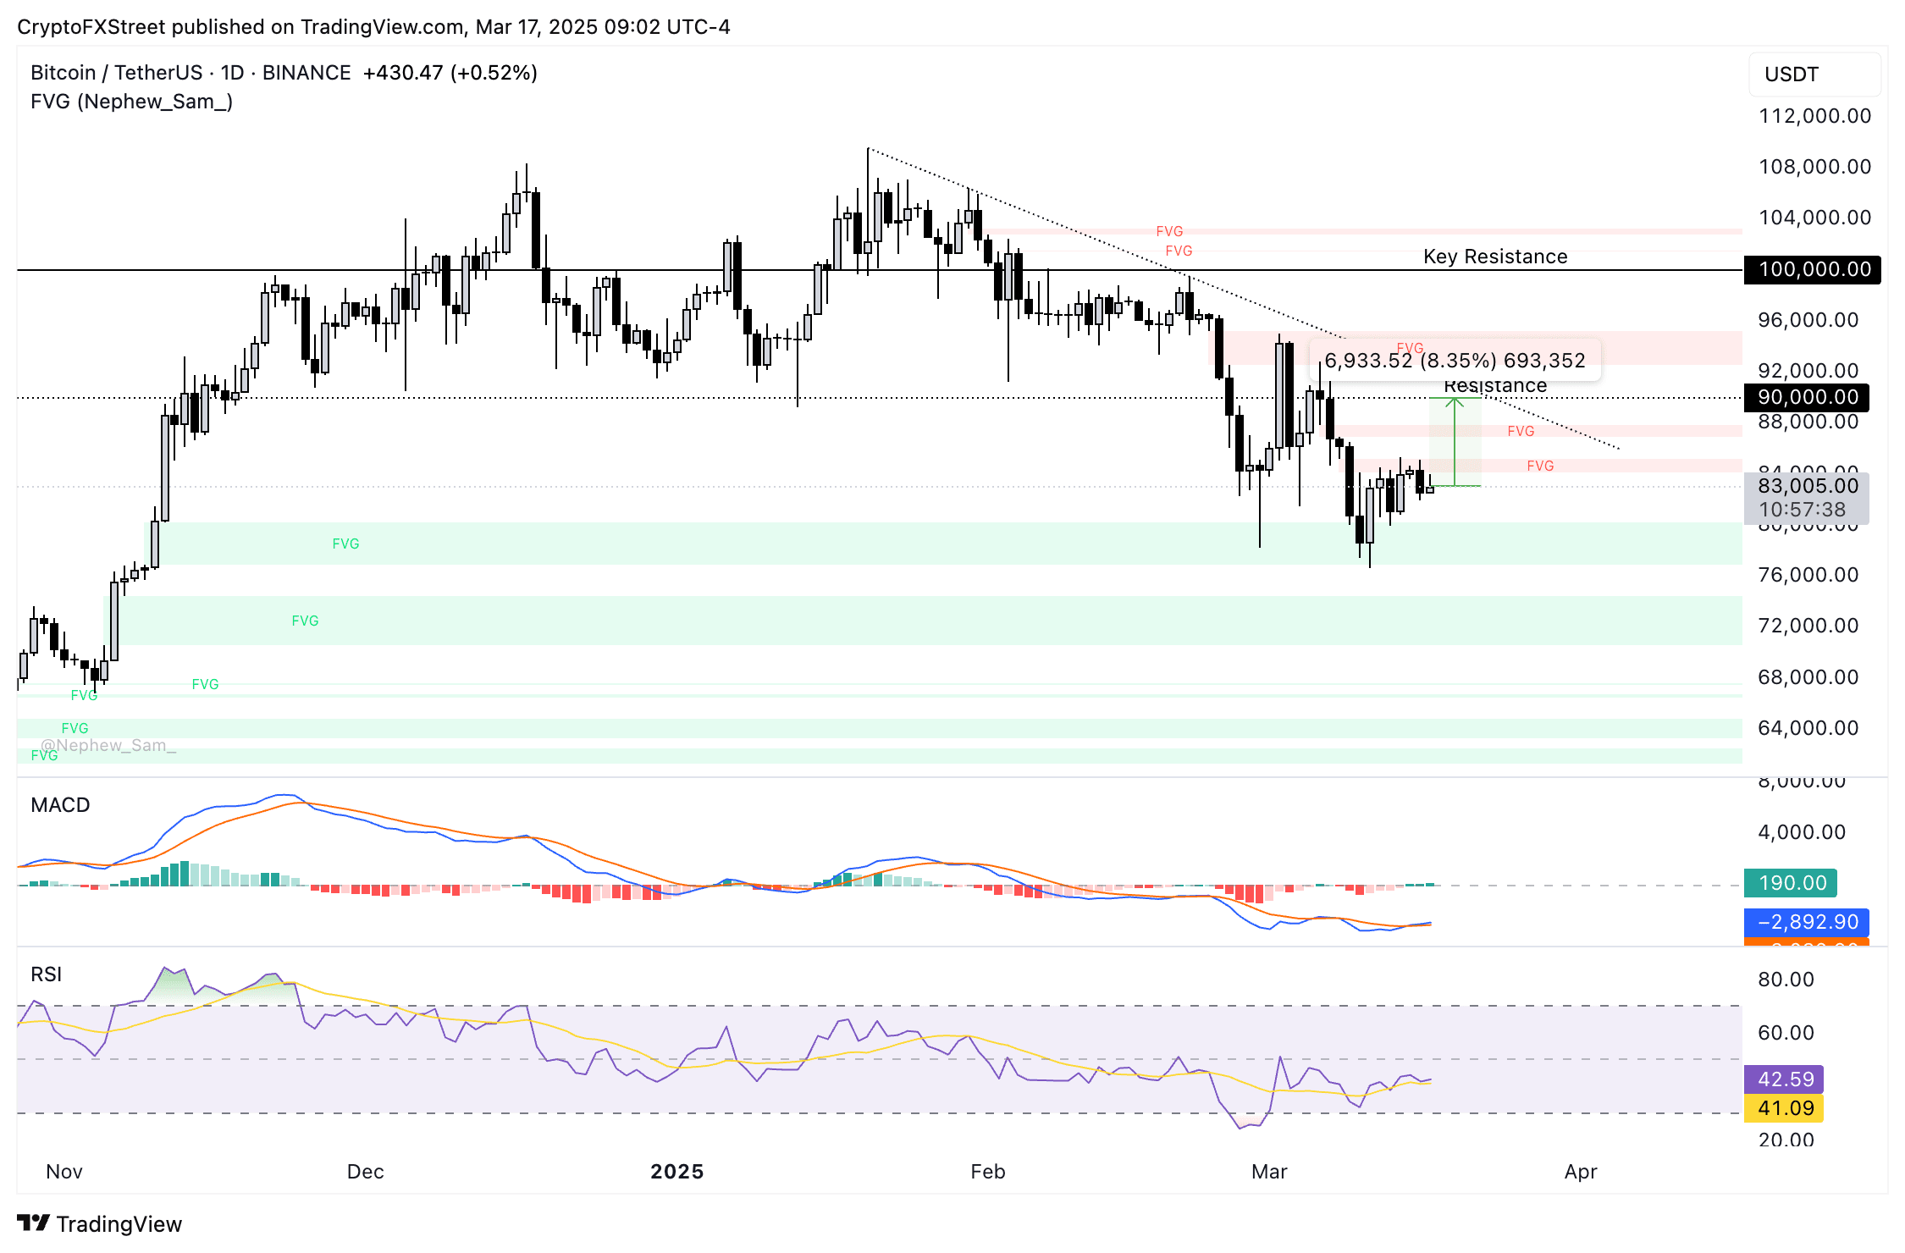Click the 2025 label on the time axis
The width and height of the screenshot is (1905, 1253).
click(x=676, y=1172)
